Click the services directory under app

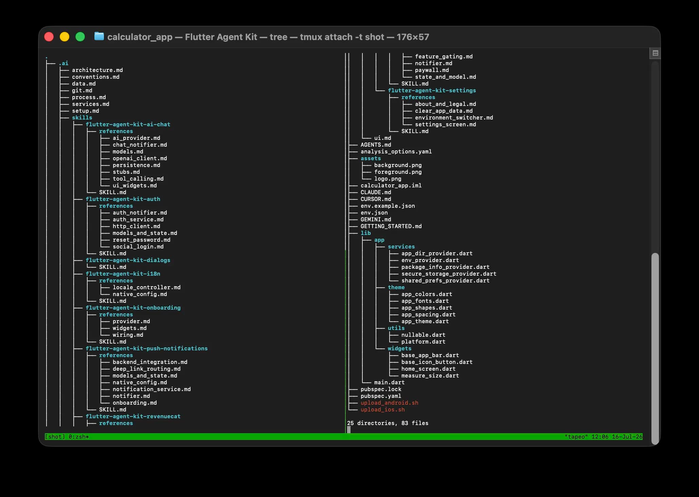point(401,246)
